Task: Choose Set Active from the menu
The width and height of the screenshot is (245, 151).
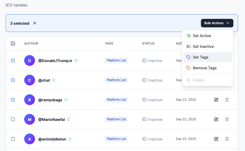Action: tap(208, 36)
